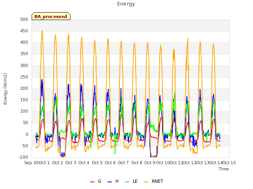Click the 250 y-axis value

[x=24, y=77]
